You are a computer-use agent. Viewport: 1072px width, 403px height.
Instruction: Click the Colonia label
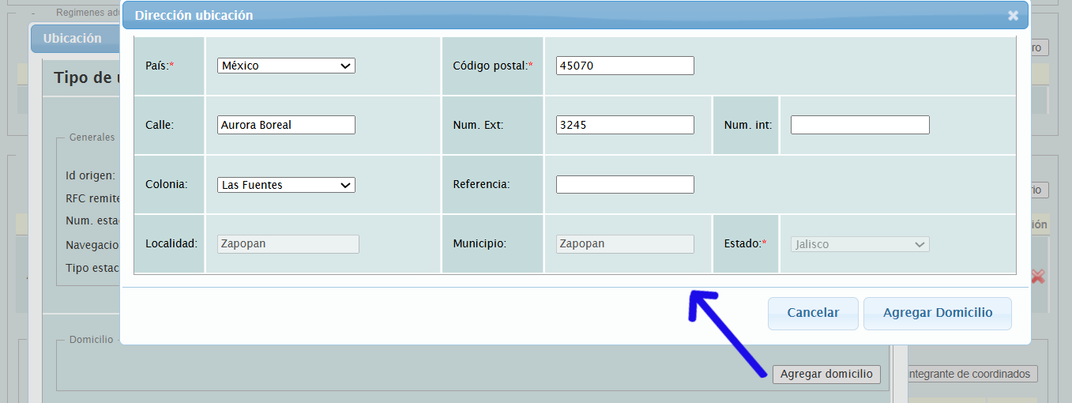[167, 185]
